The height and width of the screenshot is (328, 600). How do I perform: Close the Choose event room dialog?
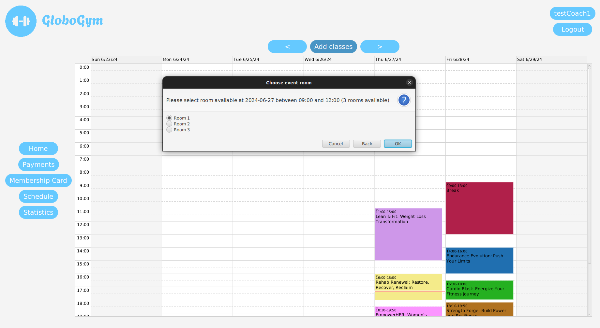click(x=409, y=83)
